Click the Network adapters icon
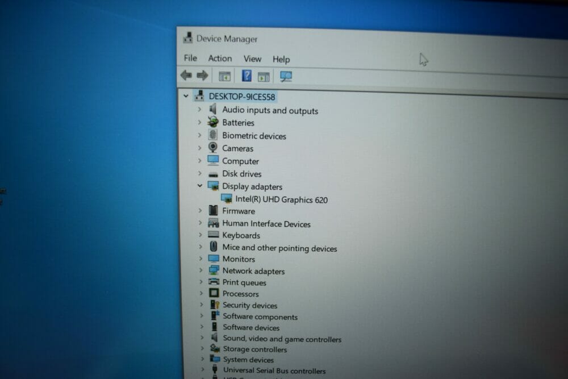Screen dimensions: 568x379 click(x=214, y=270)
